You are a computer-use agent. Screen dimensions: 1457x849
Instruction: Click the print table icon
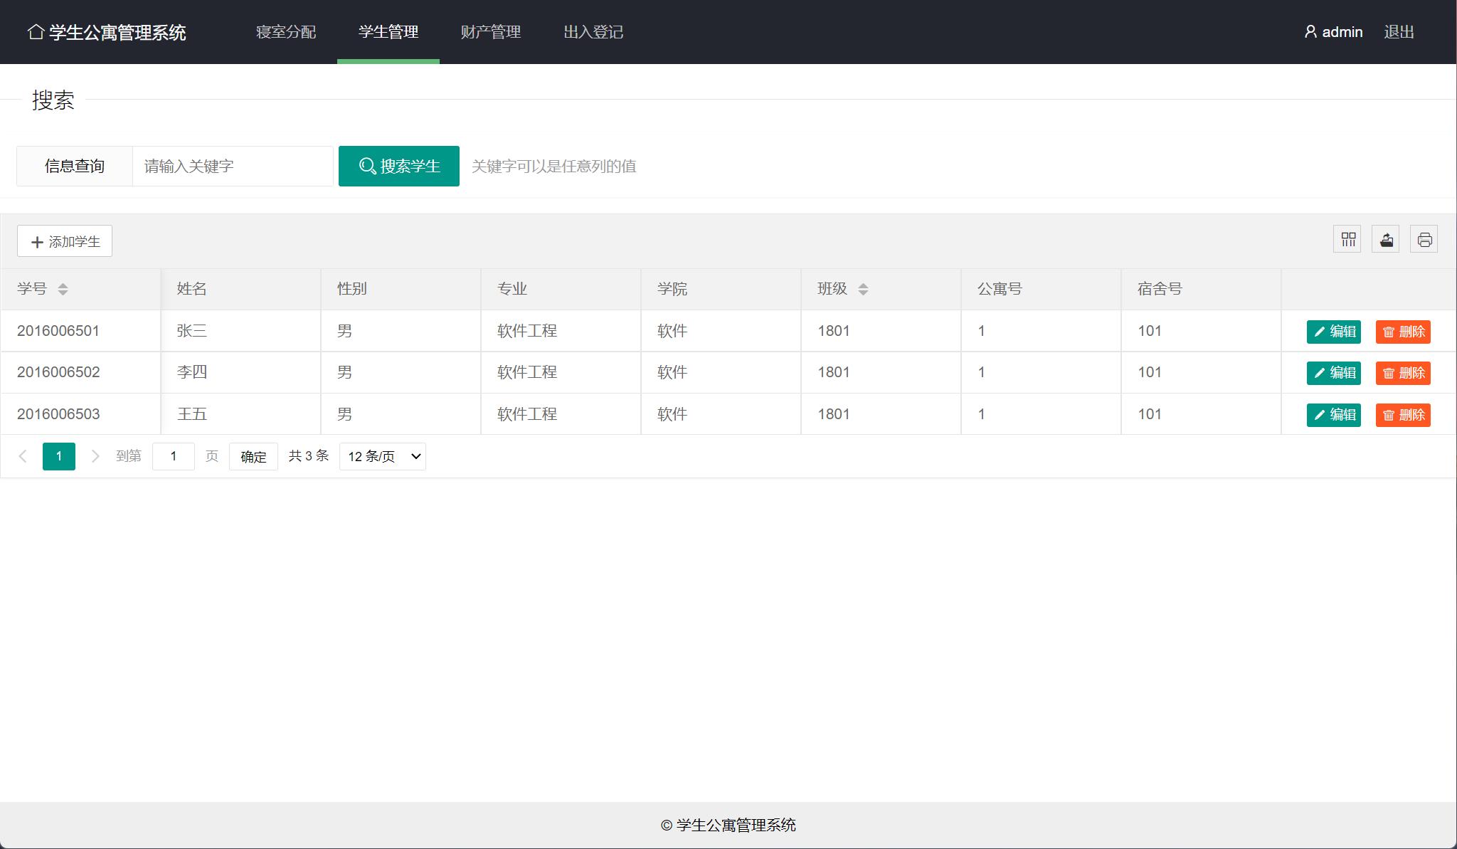pyautogui.click(x=1424, y=240)
